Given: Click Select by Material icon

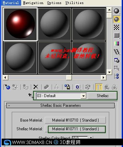Looking at the screenshot, I should pyautogui.click(x=117, y=68).
